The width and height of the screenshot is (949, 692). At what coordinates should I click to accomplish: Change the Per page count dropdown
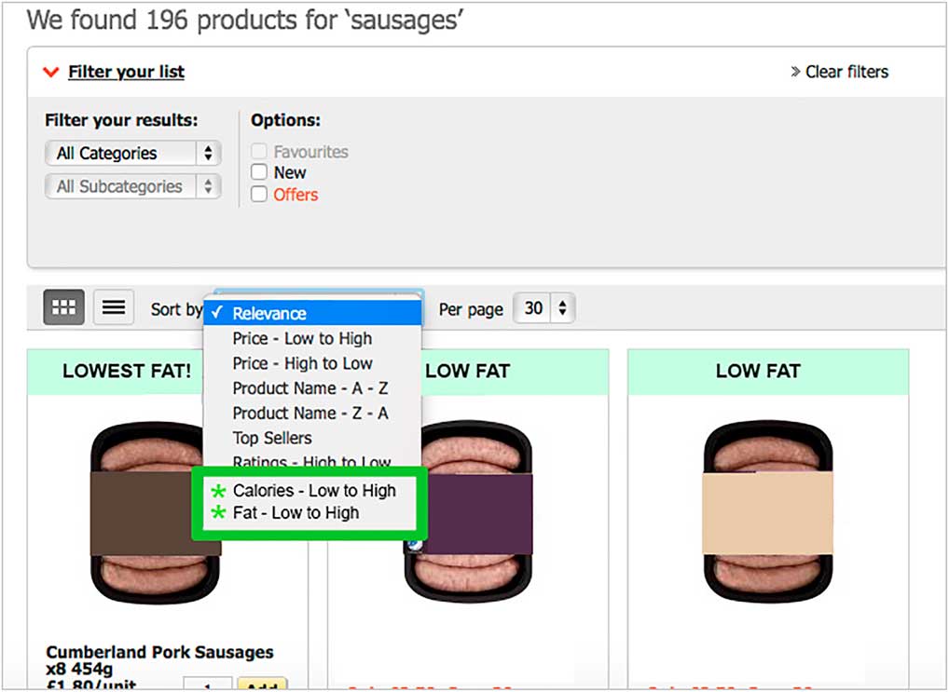[543, 308]
